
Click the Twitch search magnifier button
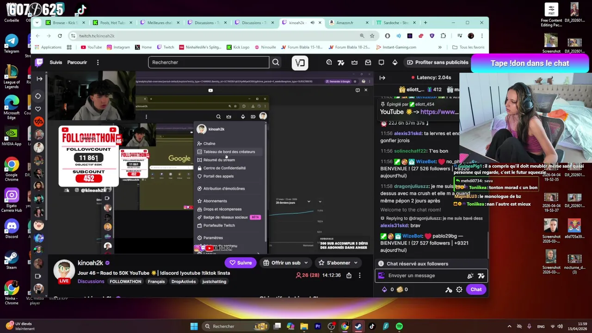[x=276, y=62]
